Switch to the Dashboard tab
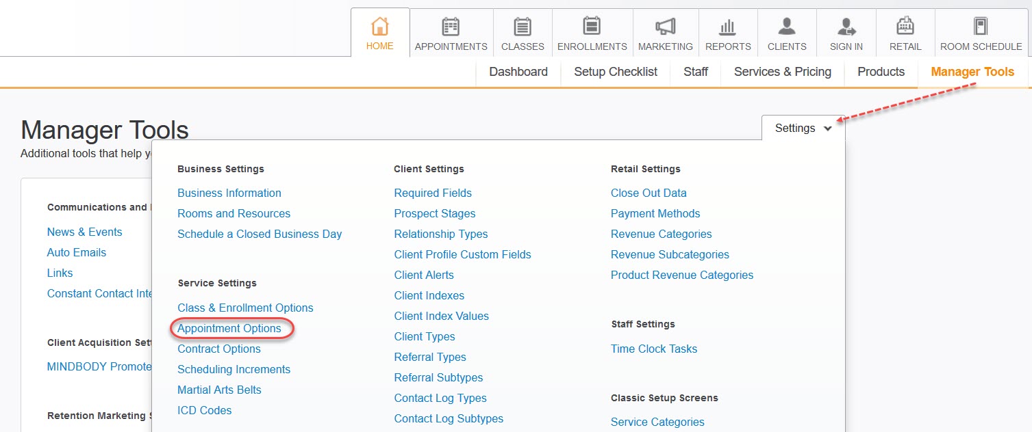Image resolution: width=1032 pixels, height=432 pixels. pos(518,72)
